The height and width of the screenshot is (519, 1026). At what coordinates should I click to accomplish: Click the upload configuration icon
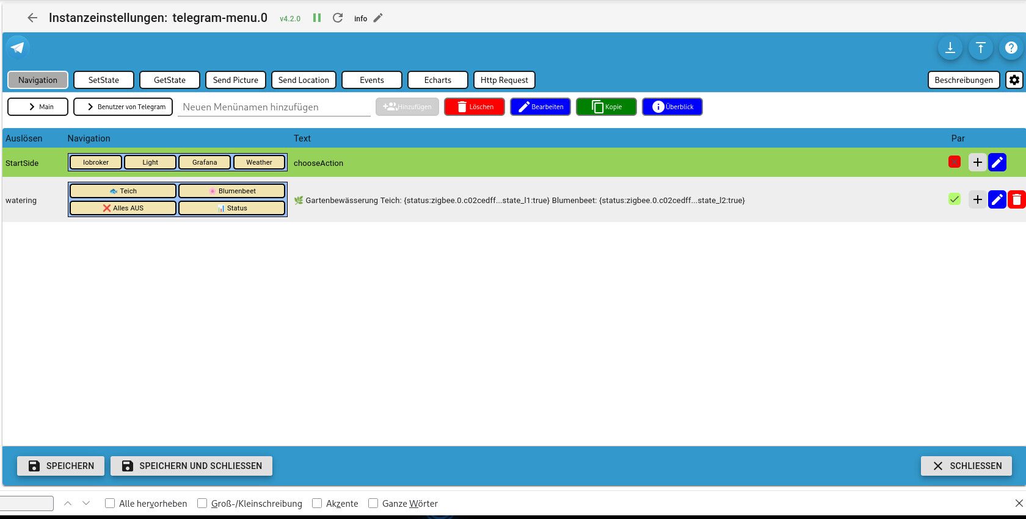(x=981, y=48)
